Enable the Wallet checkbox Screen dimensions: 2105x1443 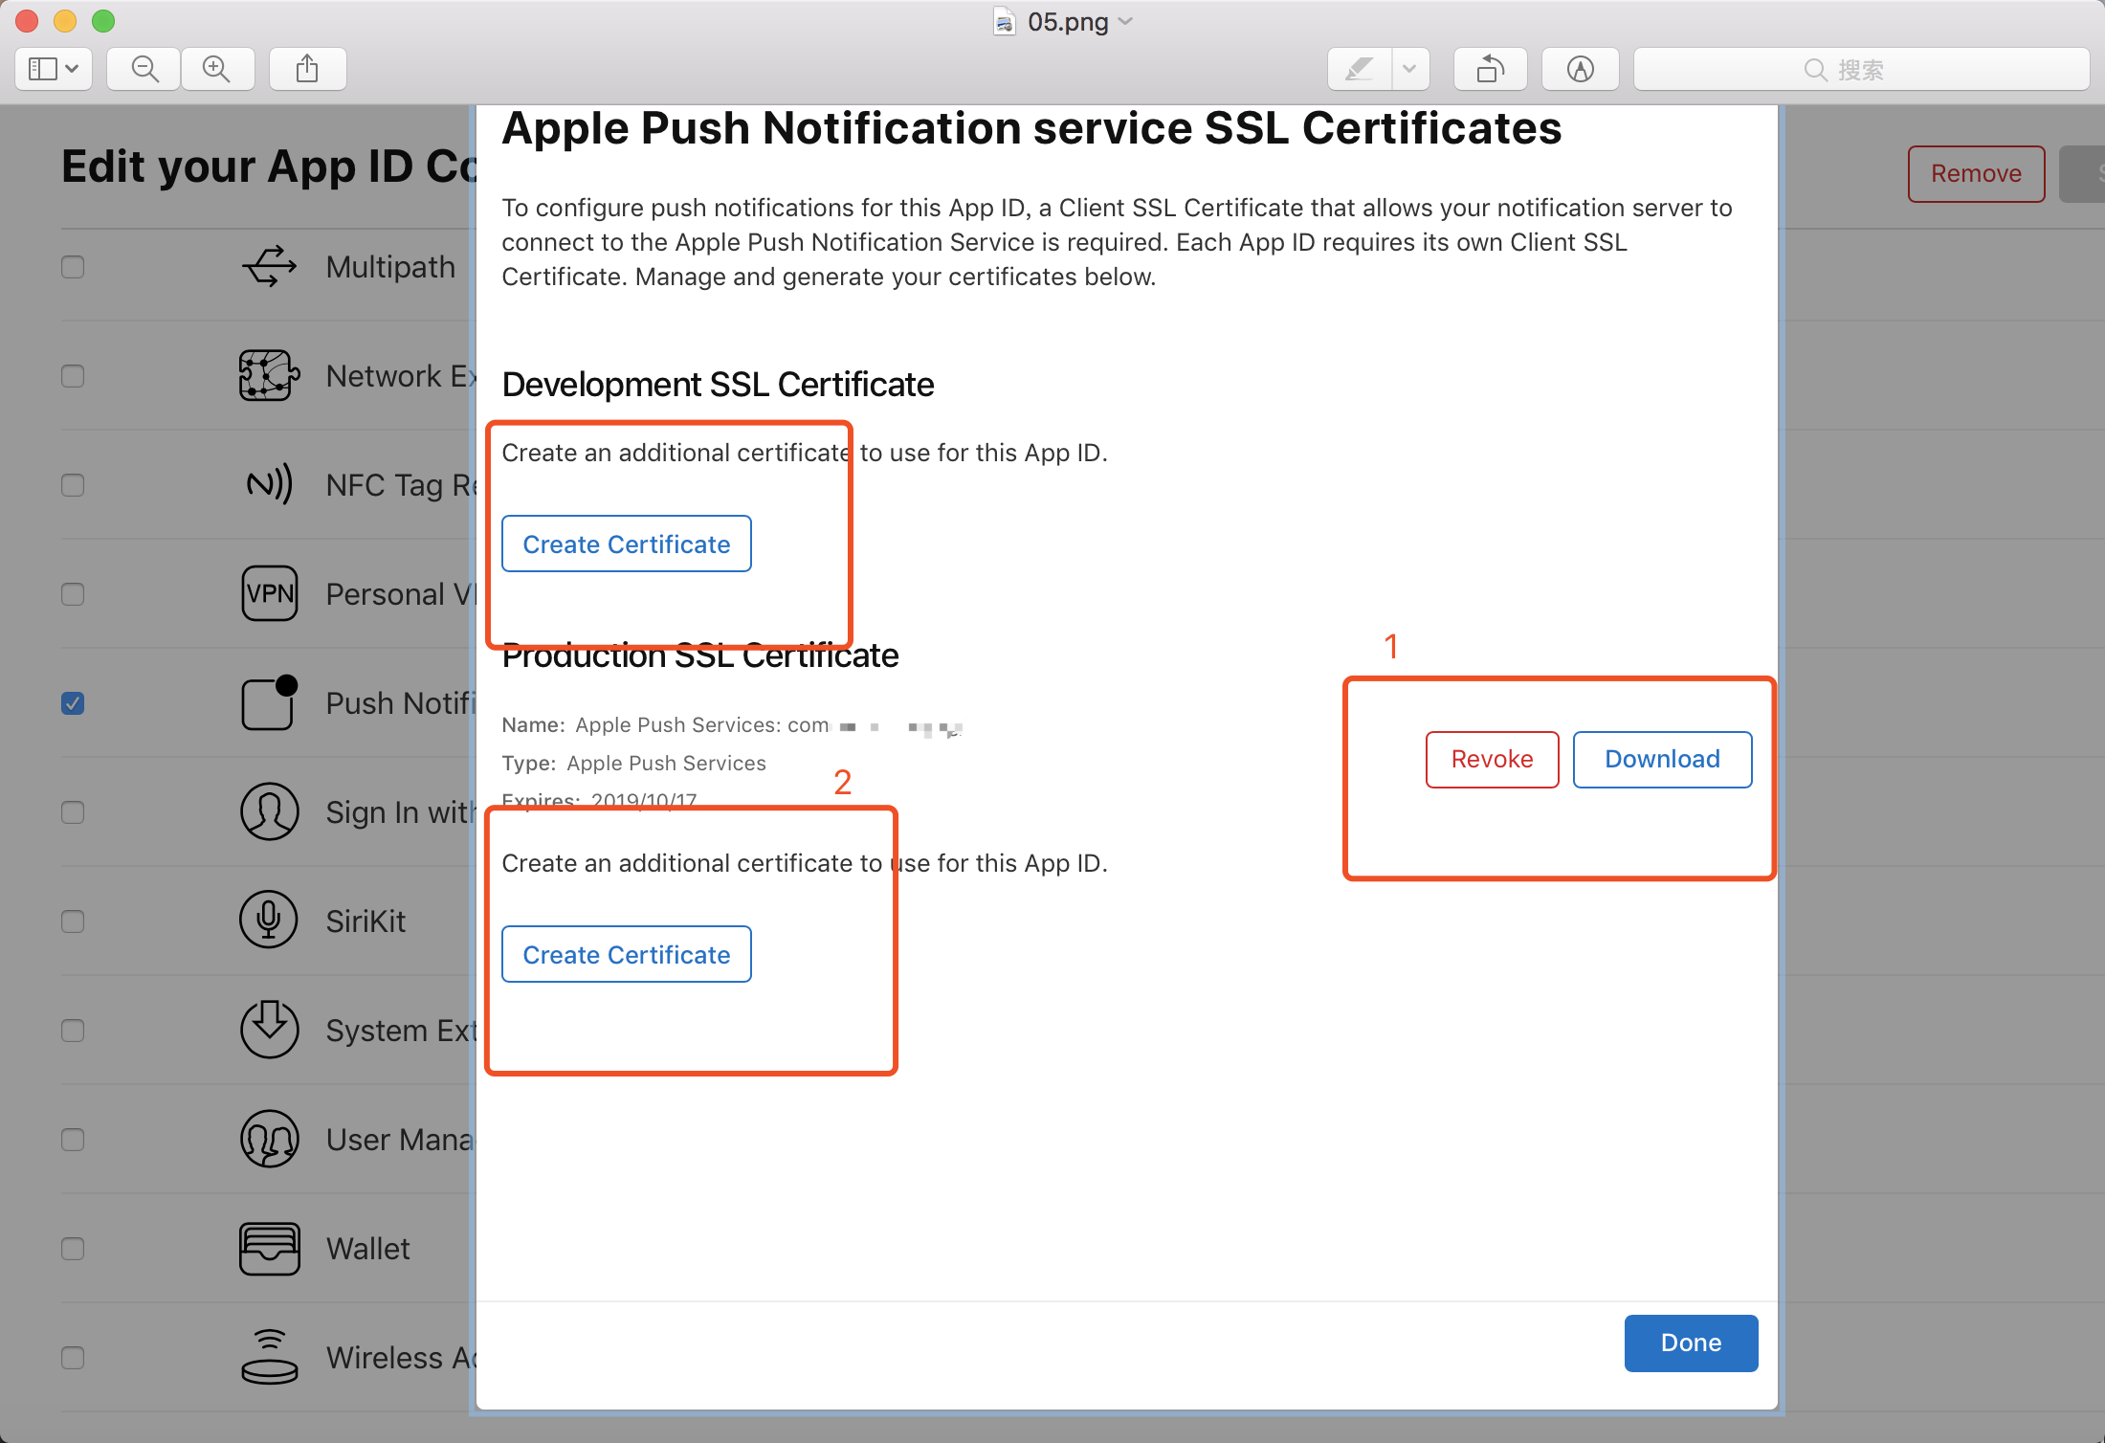[x=73, y=1249]
